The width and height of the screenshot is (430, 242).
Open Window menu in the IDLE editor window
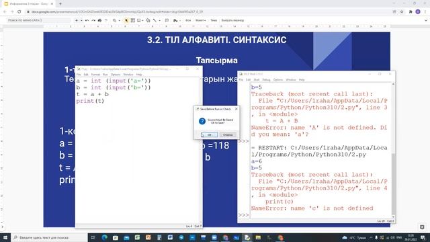[128, 75]
